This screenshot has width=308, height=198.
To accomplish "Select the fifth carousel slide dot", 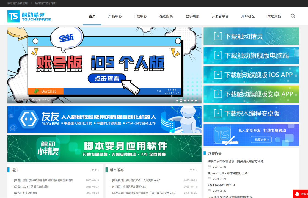I will (192, 101).
